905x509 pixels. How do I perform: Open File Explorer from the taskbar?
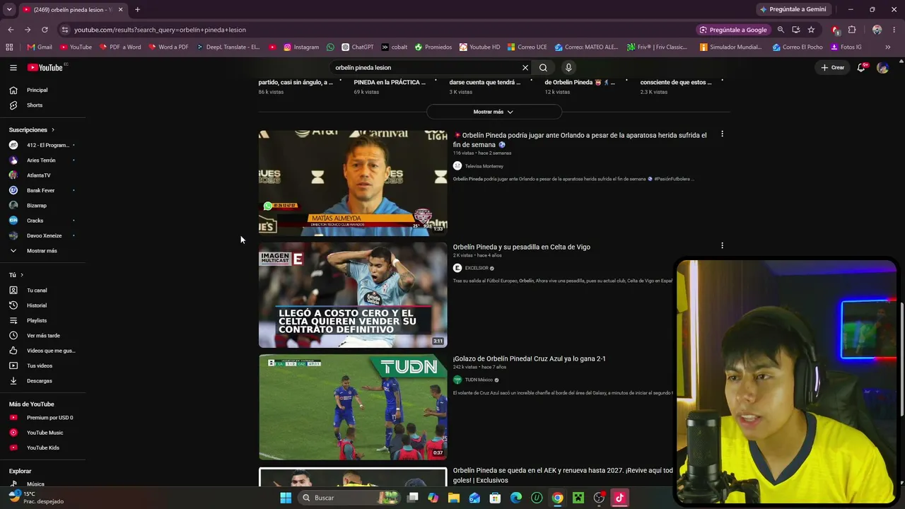[454, 498]
